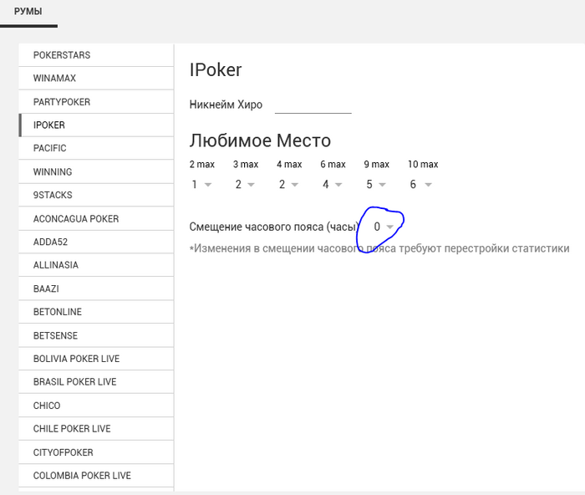Open the CHICO room settings
The width and height of the screenshot is (585, 495).
click(96, 406)
